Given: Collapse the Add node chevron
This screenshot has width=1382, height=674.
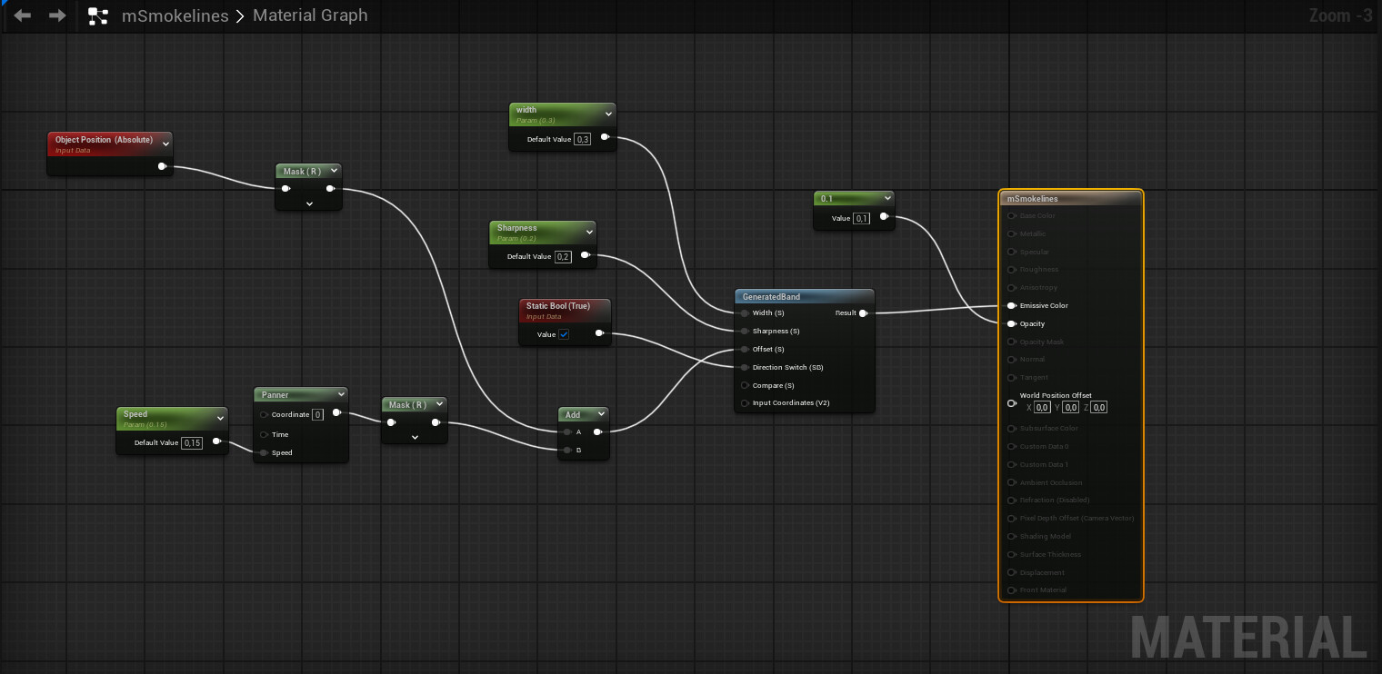Looking at the screenshot, I should (x=601, y=414).
